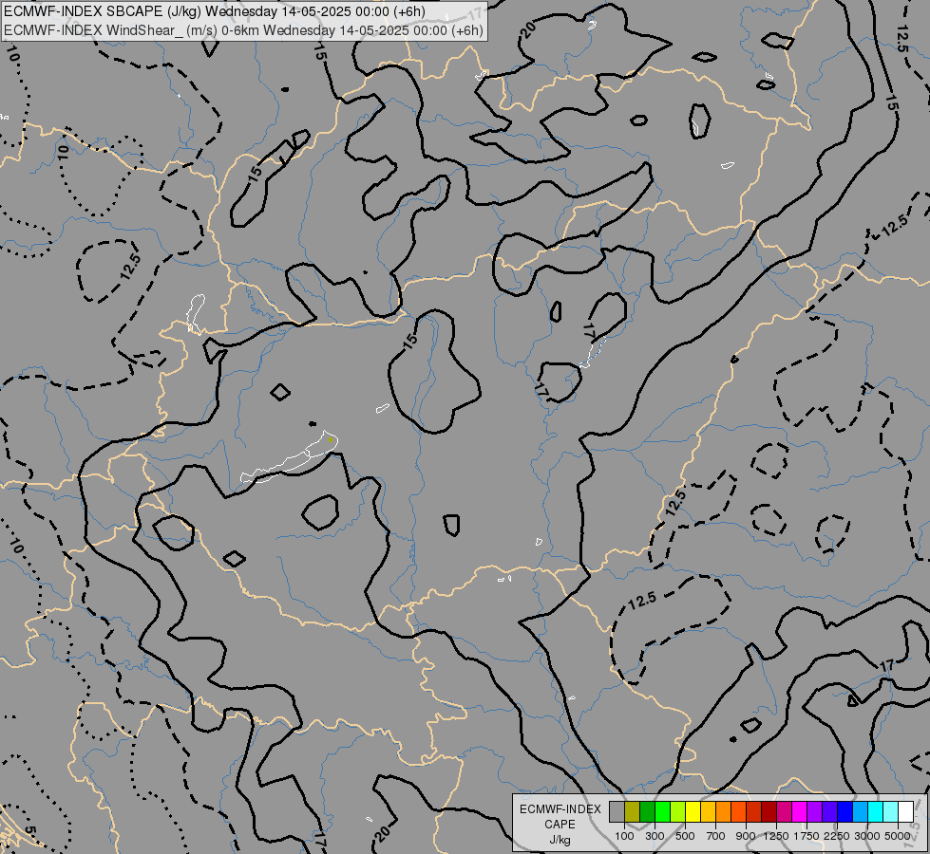The height and width of the screenshot is (854, 930).
Task: Click the legend value 1250
Action: [776, 836]
